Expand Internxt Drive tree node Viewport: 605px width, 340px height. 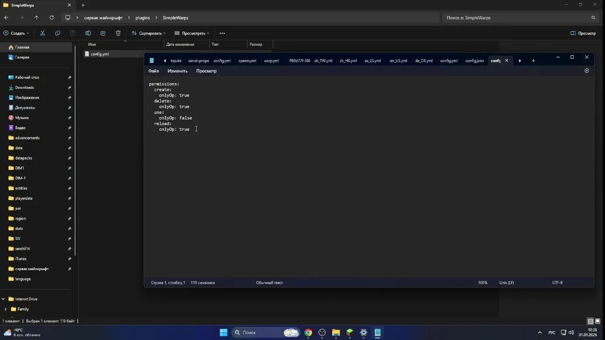coord(3,299)
